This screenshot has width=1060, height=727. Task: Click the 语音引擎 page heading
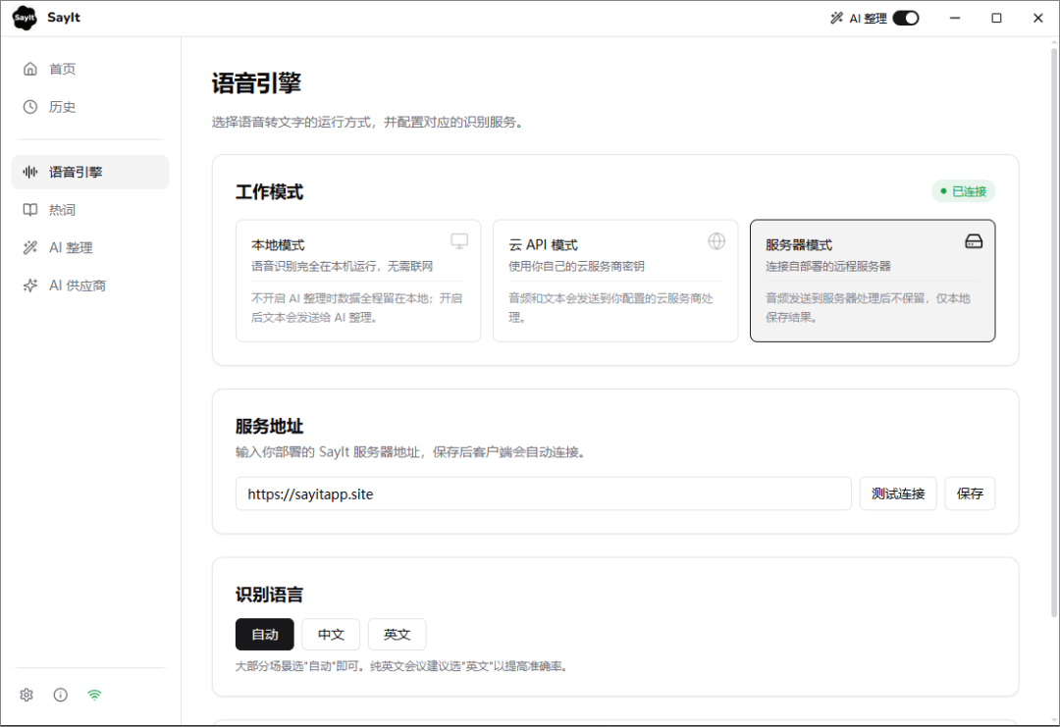click(x=256, y=83)
